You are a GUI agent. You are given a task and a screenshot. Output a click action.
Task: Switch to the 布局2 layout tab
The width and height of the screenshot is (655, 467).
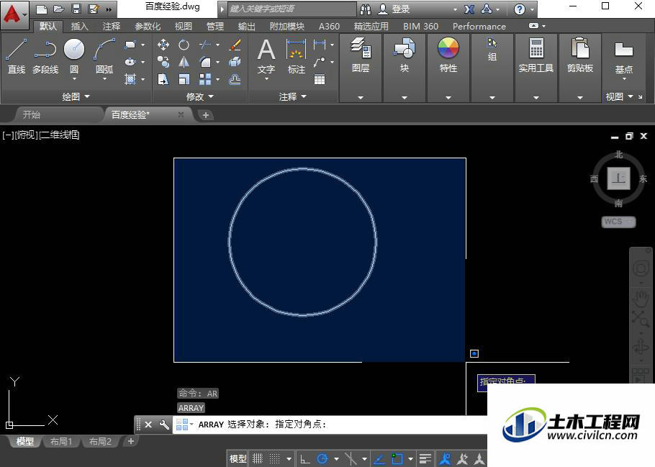point(100,441)
